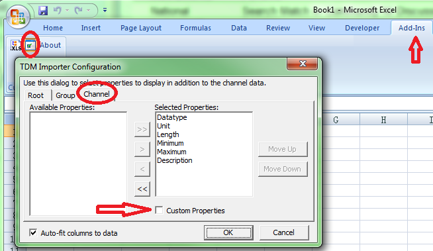
Task: Customize the Quick Access Toolbar
Action: click(x=105, y=10)
